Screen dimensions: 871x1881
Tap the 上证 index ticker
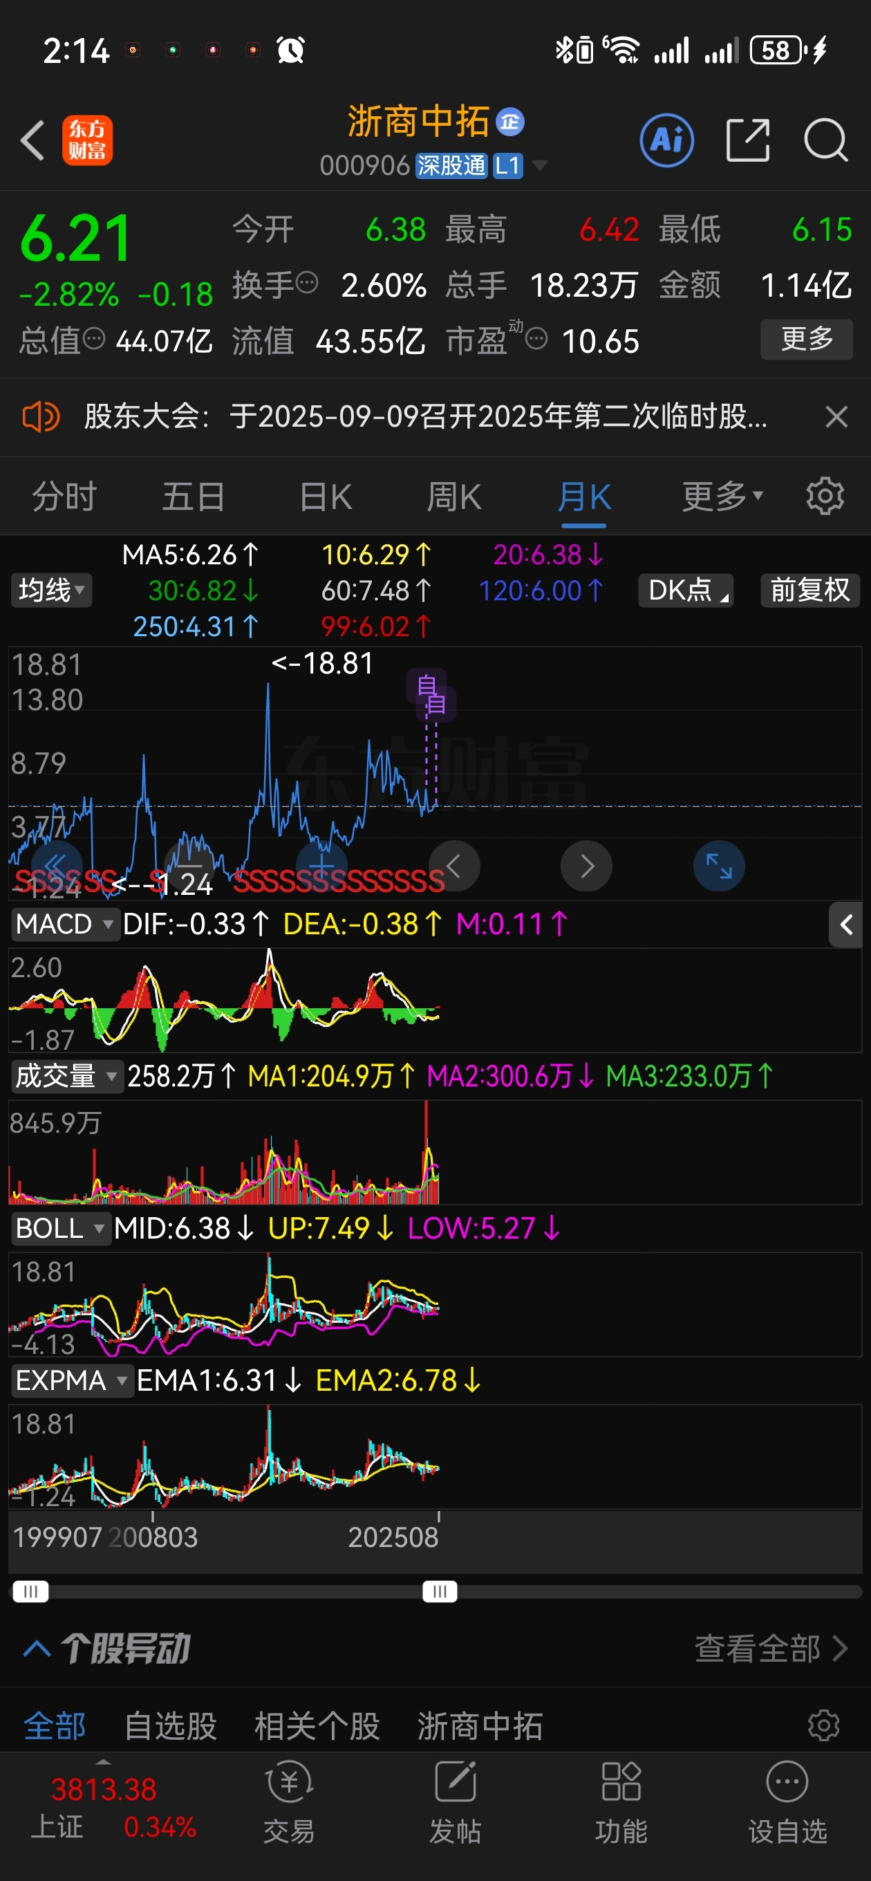click(113, 1806)
